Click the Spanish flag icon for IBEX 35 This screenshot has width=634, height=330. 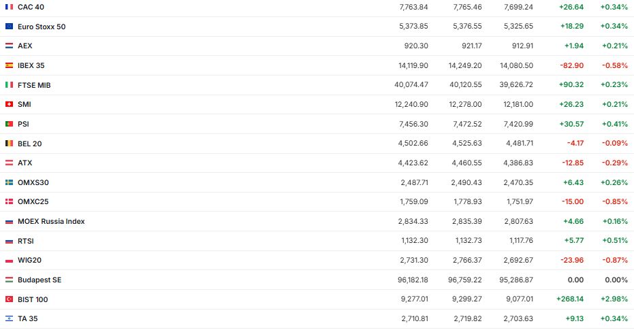click(9, 65)
